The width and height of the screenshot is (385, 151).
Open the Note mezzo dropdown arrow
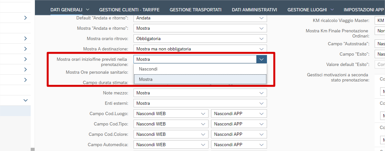(x=261, y=93)
